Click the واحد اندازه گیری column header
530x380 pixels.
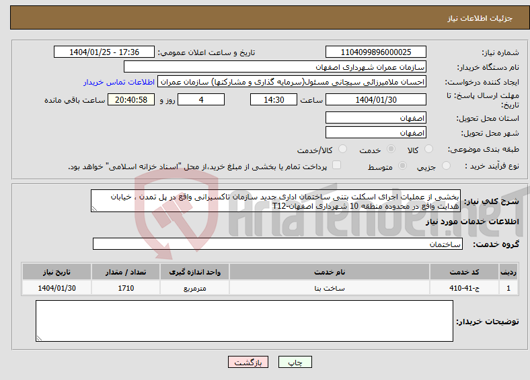click(x=194, y=272)
